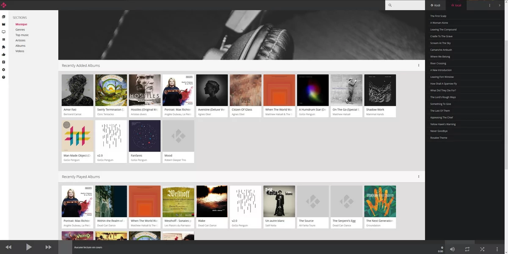Open the Recently Played Albums options menu
Image resolution: width=508 pixels, height=254 pixels.
[x=419, y=177]
